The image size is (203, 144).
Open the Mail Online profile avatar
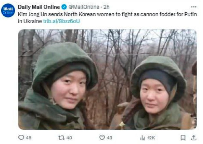(x=8, y=10)
